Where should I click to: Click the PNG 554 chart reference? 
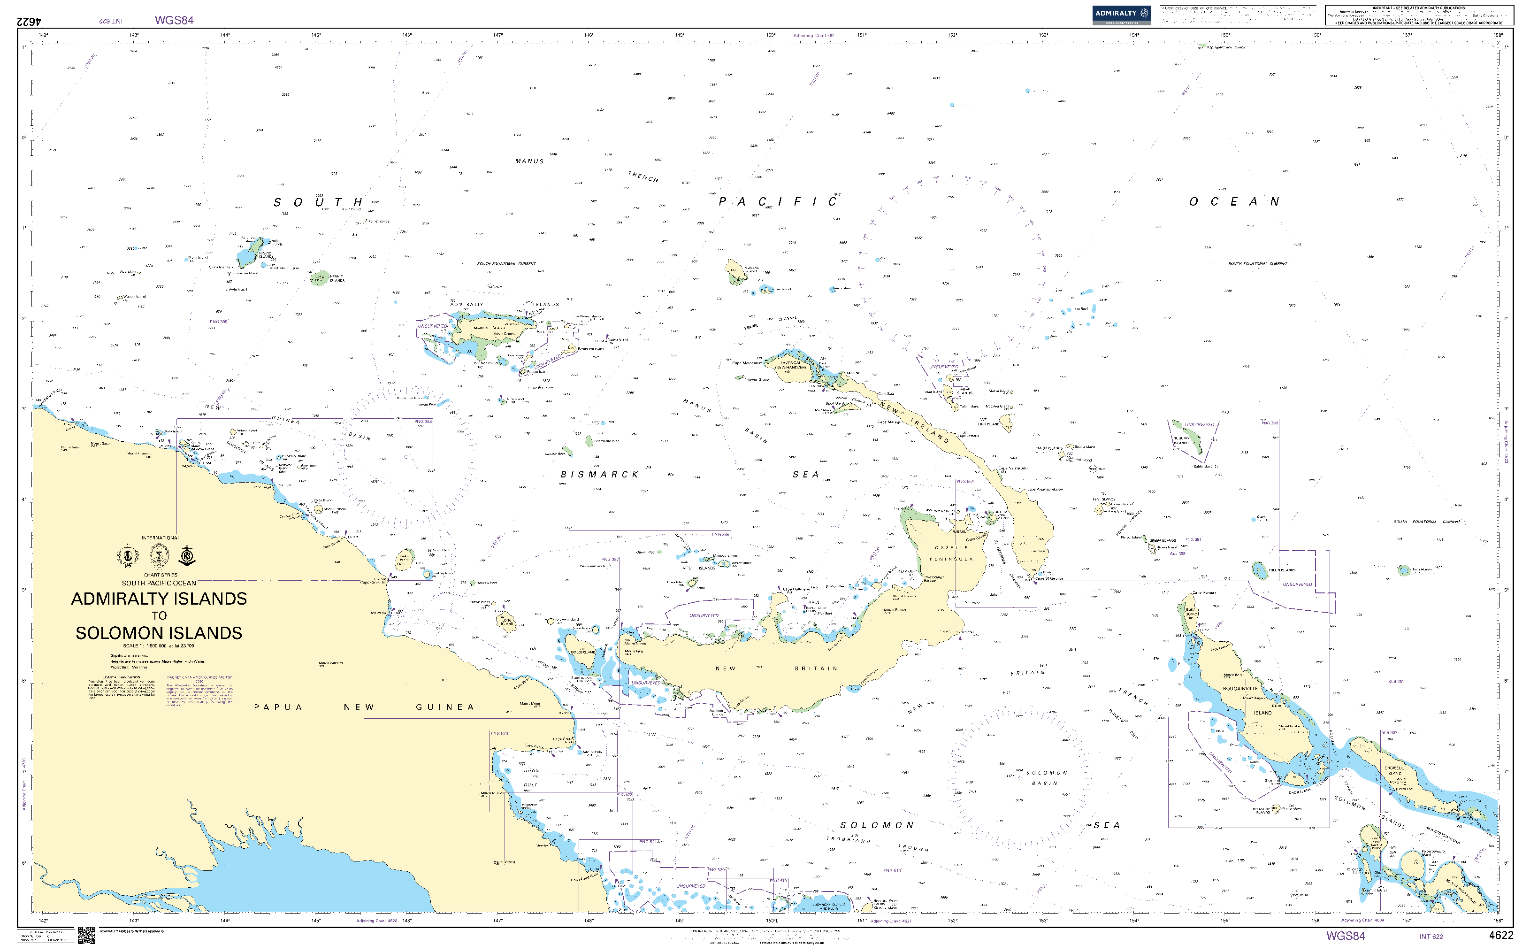[965, 482]
